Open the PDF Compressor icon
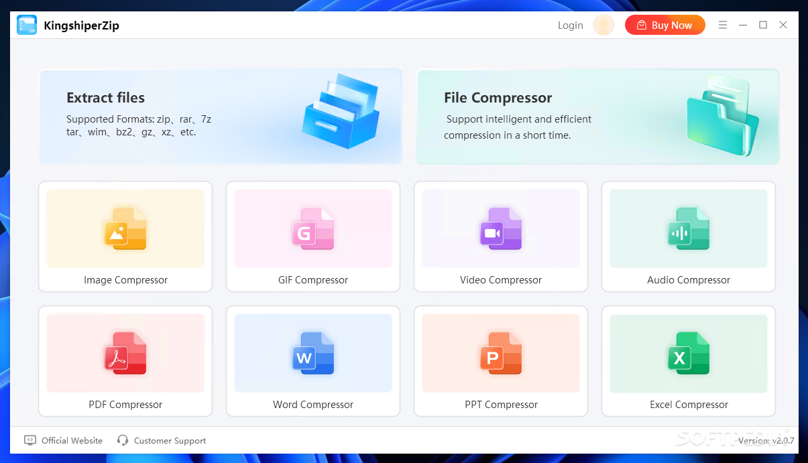This screenshot has width=808, height=463. coord(125,353)
